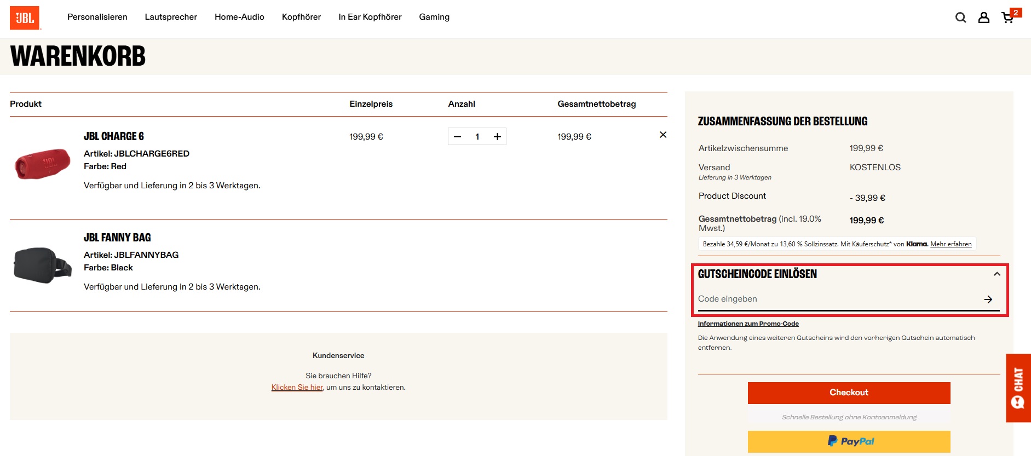Select the Farbe: Red text
Viewport: 1031px width, 456px height.
(x=105, y=166)
